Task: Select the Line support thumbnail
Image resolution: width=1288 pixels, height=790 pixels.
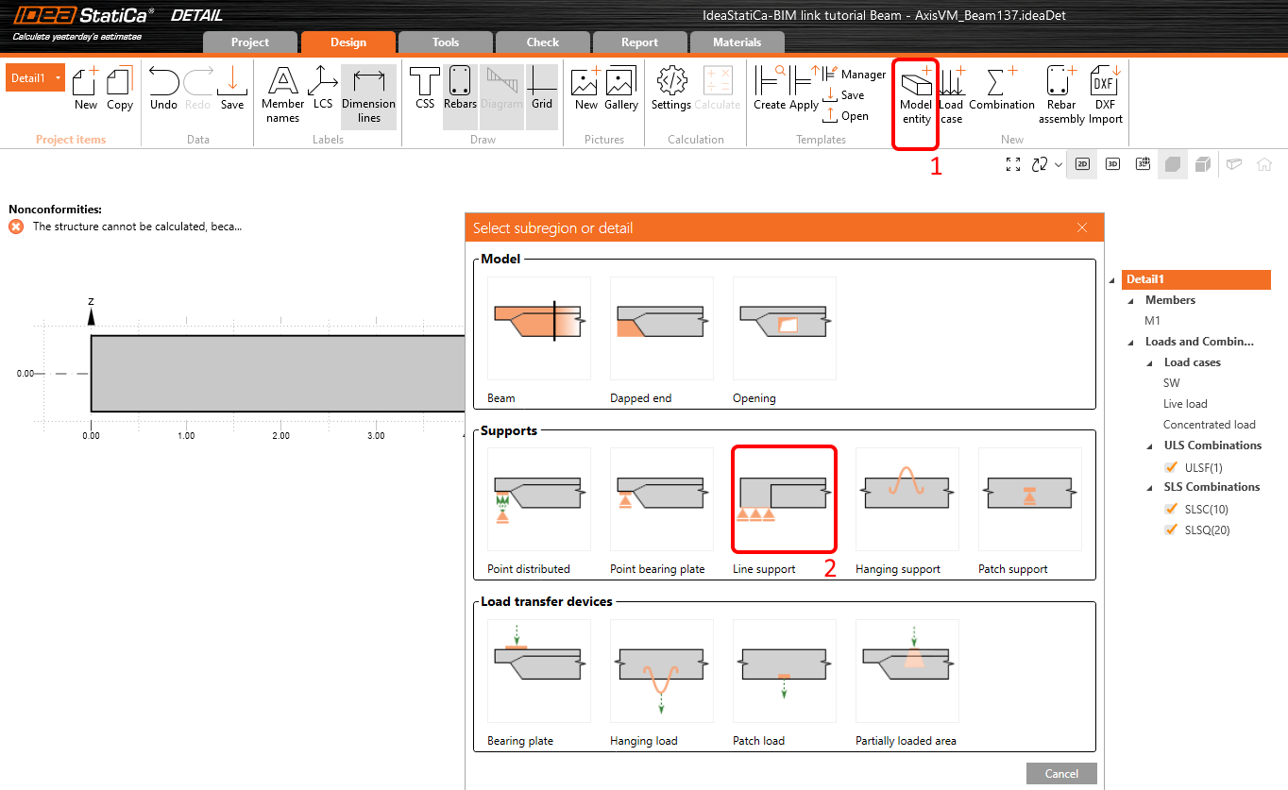Action: pos(784,500)
